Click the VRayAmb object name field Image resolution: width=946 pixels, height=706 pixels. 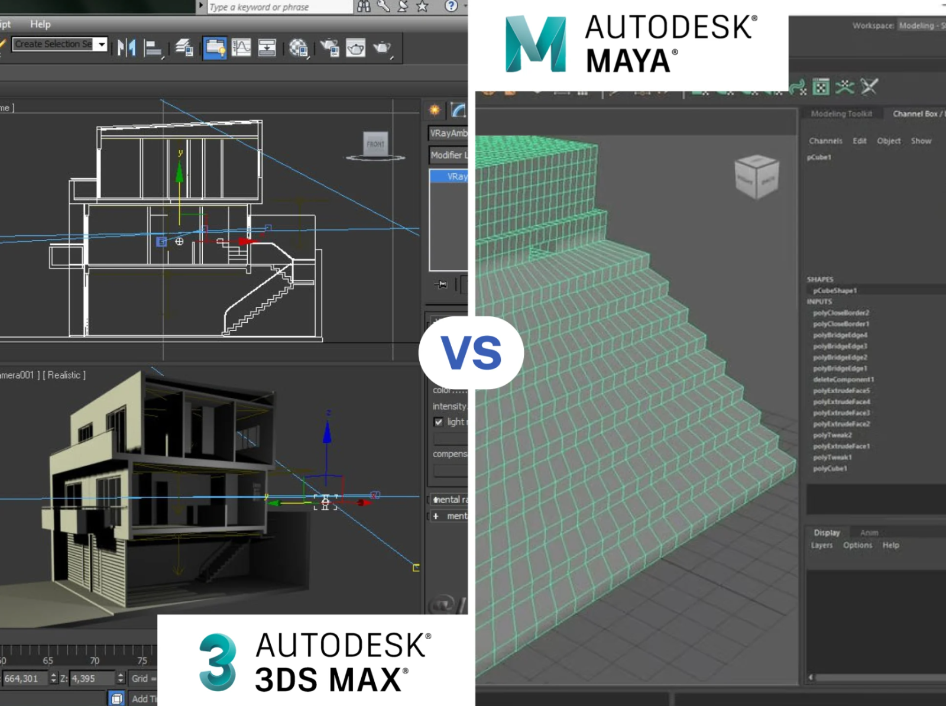point(448,133)
